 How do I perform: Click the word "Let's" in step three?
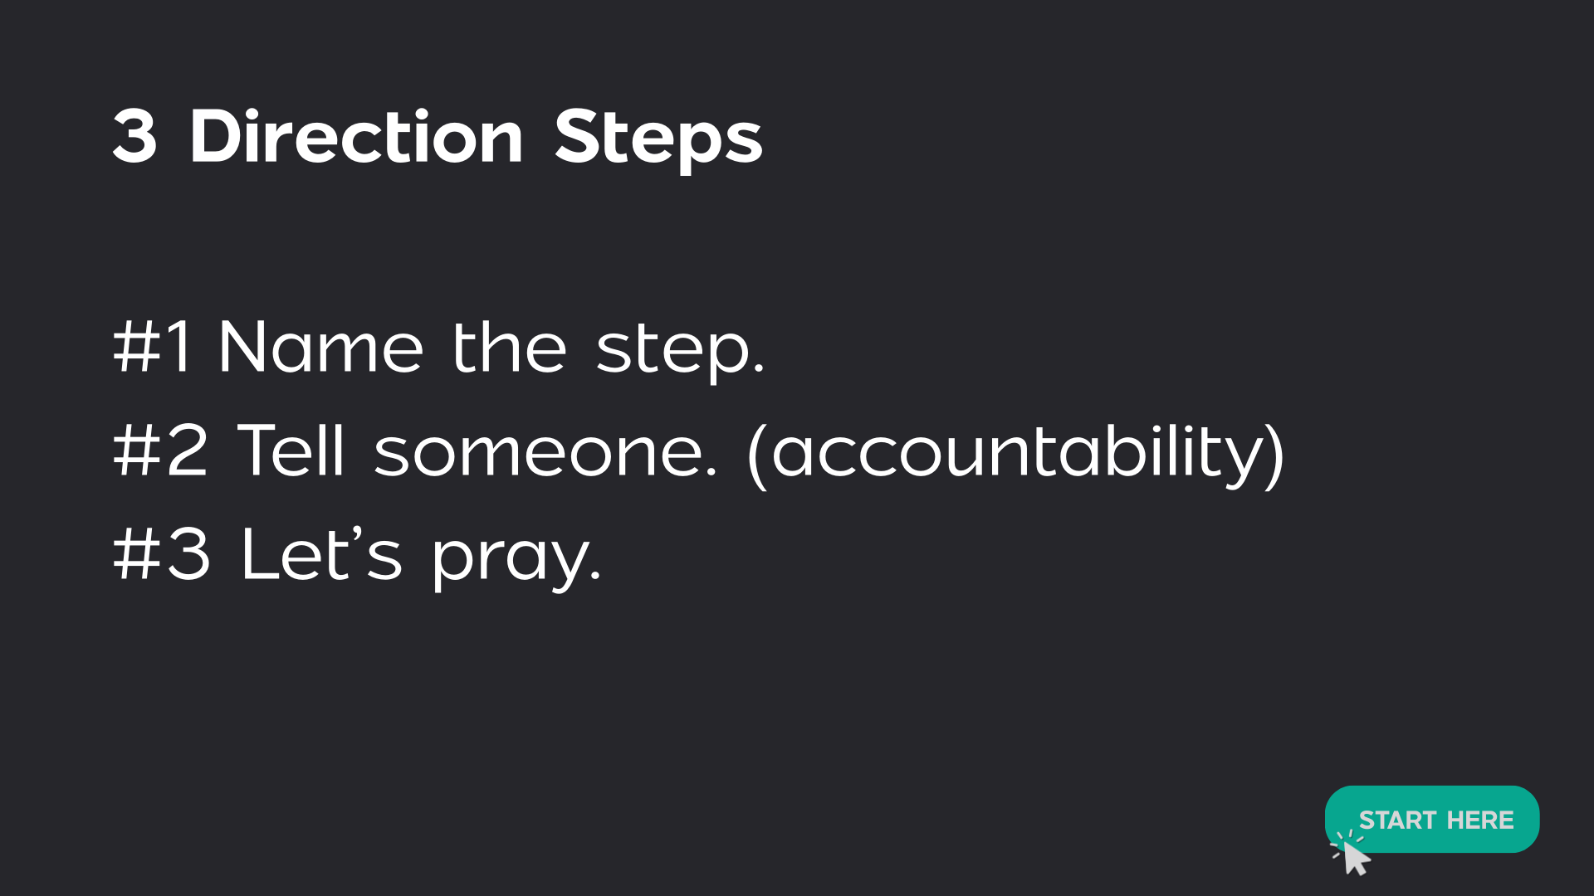pos(321,555)
